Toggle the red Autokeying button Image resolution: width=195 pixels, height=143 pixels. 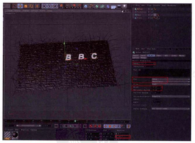(95, 126)
